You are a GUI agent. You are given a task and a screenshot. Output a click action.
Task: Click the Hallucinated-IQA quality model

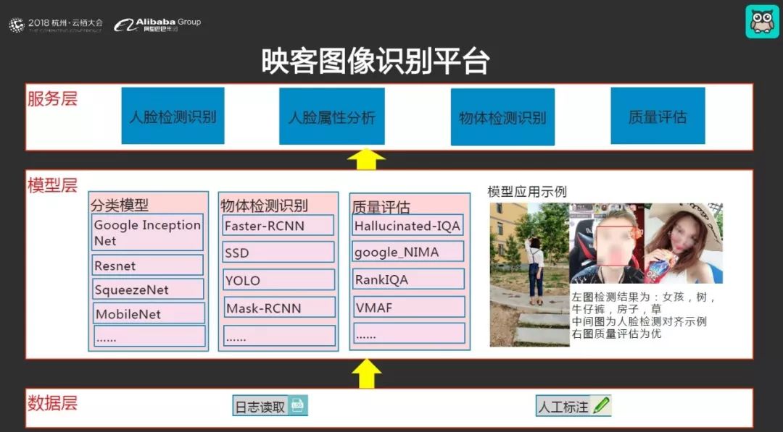(408, 226)
